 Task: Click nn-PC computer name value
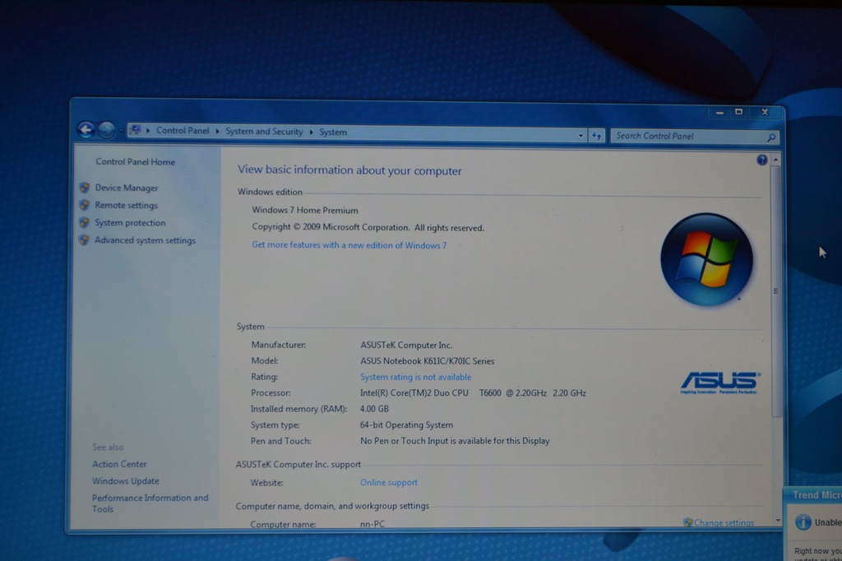pyautogui.click(x=372, y=524)
